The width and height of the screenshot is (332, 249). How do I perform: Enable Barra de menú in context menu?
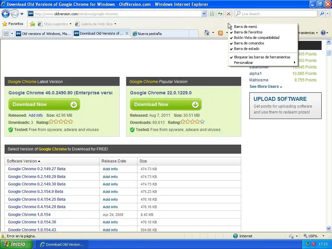tap(263, 27)
